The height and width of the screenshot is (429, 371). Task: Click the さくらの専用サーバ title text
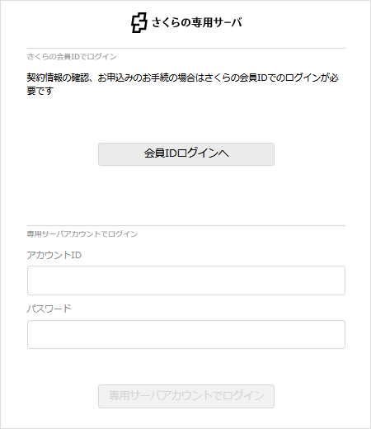click(197, 22)
